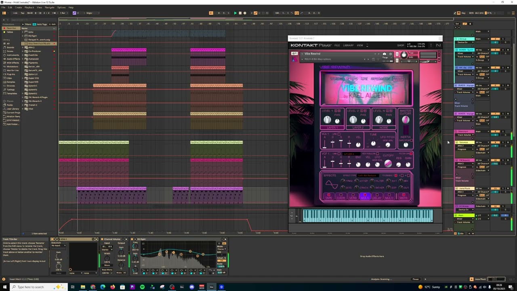Open the Edit menu
517x291 pixels.
coord(10,7)
